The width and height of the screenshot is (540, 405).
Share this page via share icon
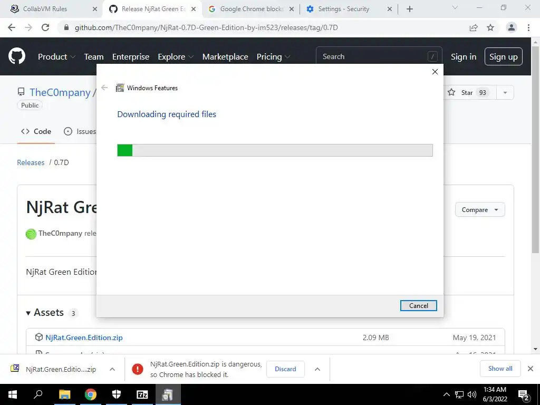pos(474,27)
